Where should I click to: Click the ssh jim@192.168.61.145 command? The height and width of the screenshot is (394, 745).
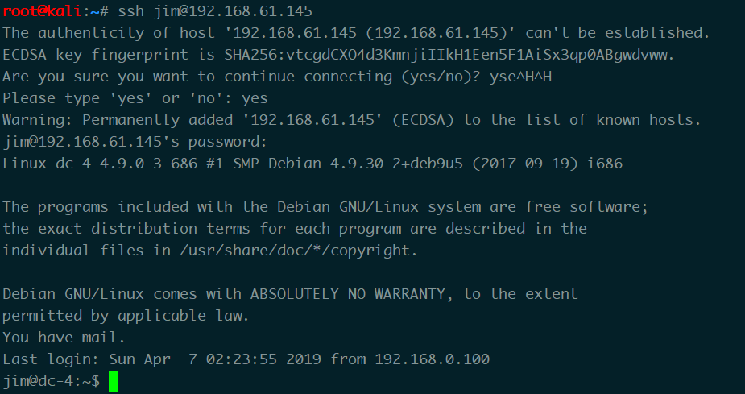pos(215,11)
